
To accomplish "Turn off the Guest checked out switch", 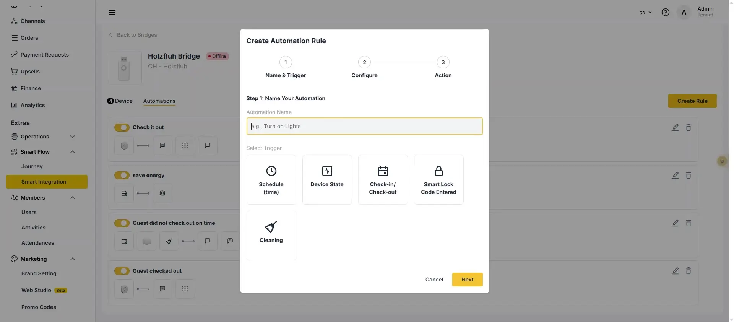I will [x=122, y=271].
